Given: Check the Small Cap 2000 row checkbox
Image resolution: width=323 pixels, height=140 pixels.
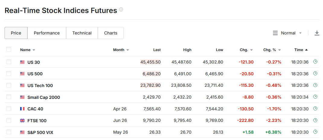Looking at the screenshot, I should tap(9, 97).
